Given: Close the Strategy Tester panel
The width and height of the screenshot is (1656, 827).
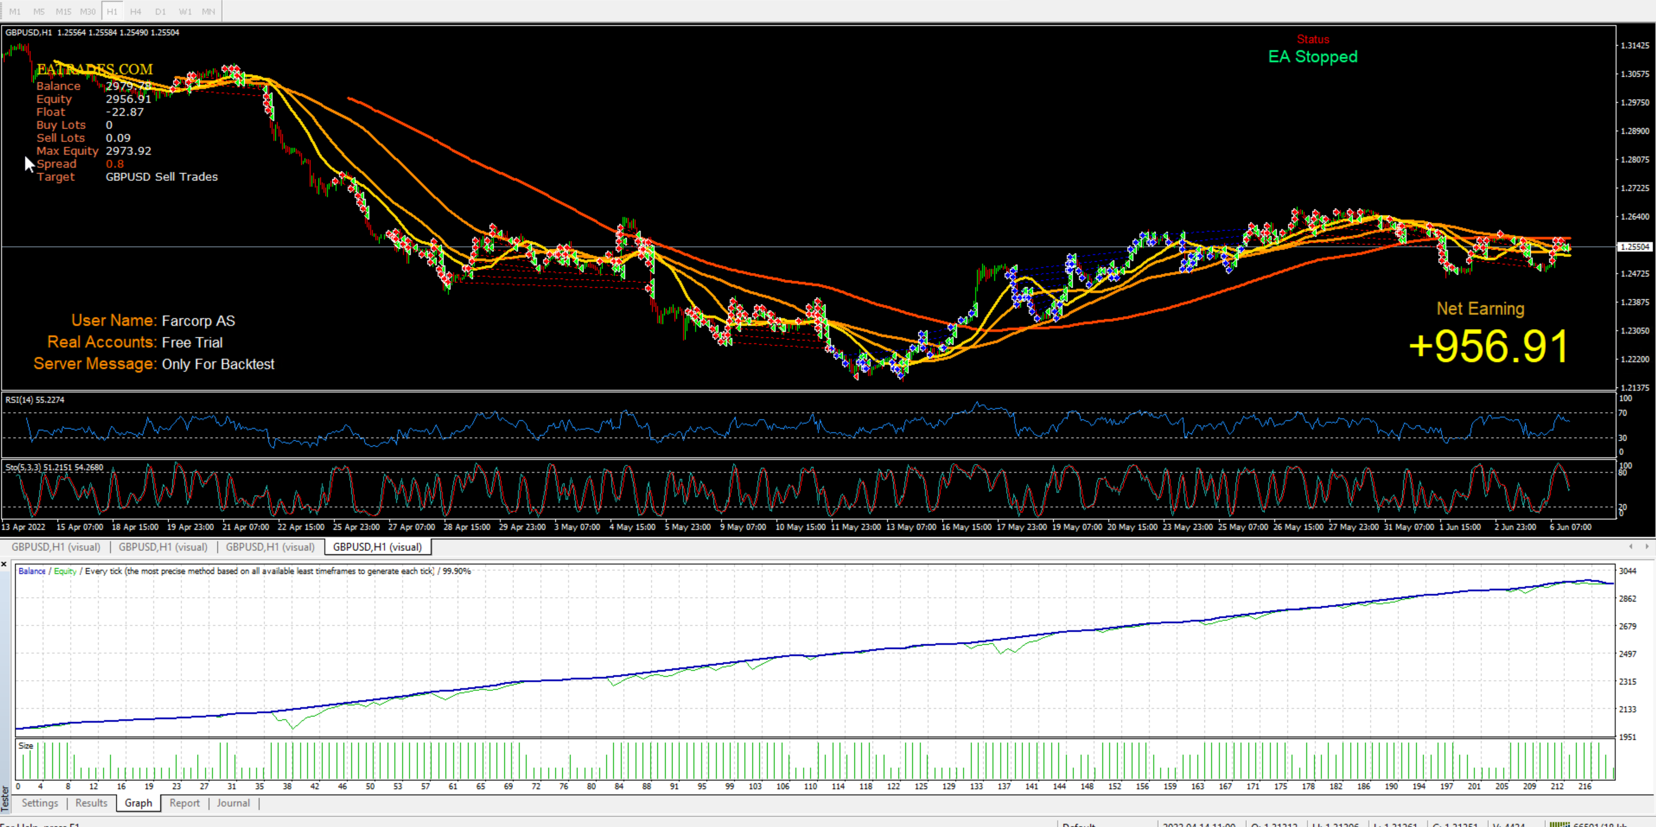Looking at the screenshot, I should click(5, 564).
